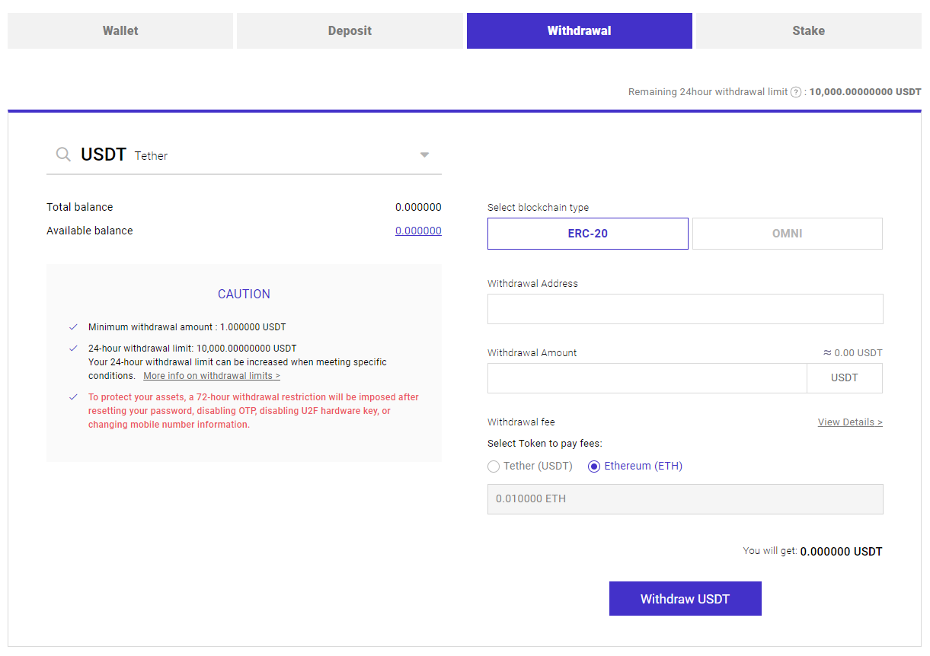Image resolution: width=930 pixels, height=656 pixels.
Task: Open More info on withdrawal limits link
Action: click(212, 376)
